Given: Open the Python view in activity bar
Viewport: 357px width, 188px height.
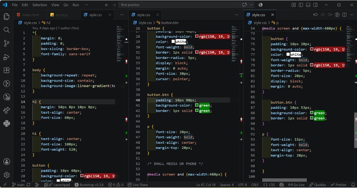Looking at the screenshot, I should click(6, 124).
